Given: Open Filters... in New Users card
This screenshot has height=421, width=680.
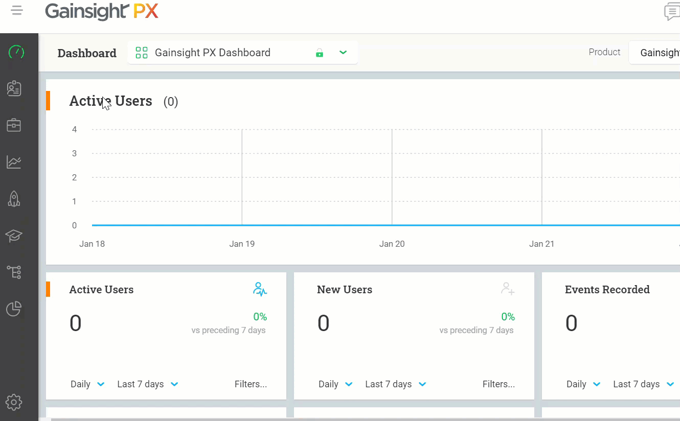Looking at the screenshot, I should point(498,384).
